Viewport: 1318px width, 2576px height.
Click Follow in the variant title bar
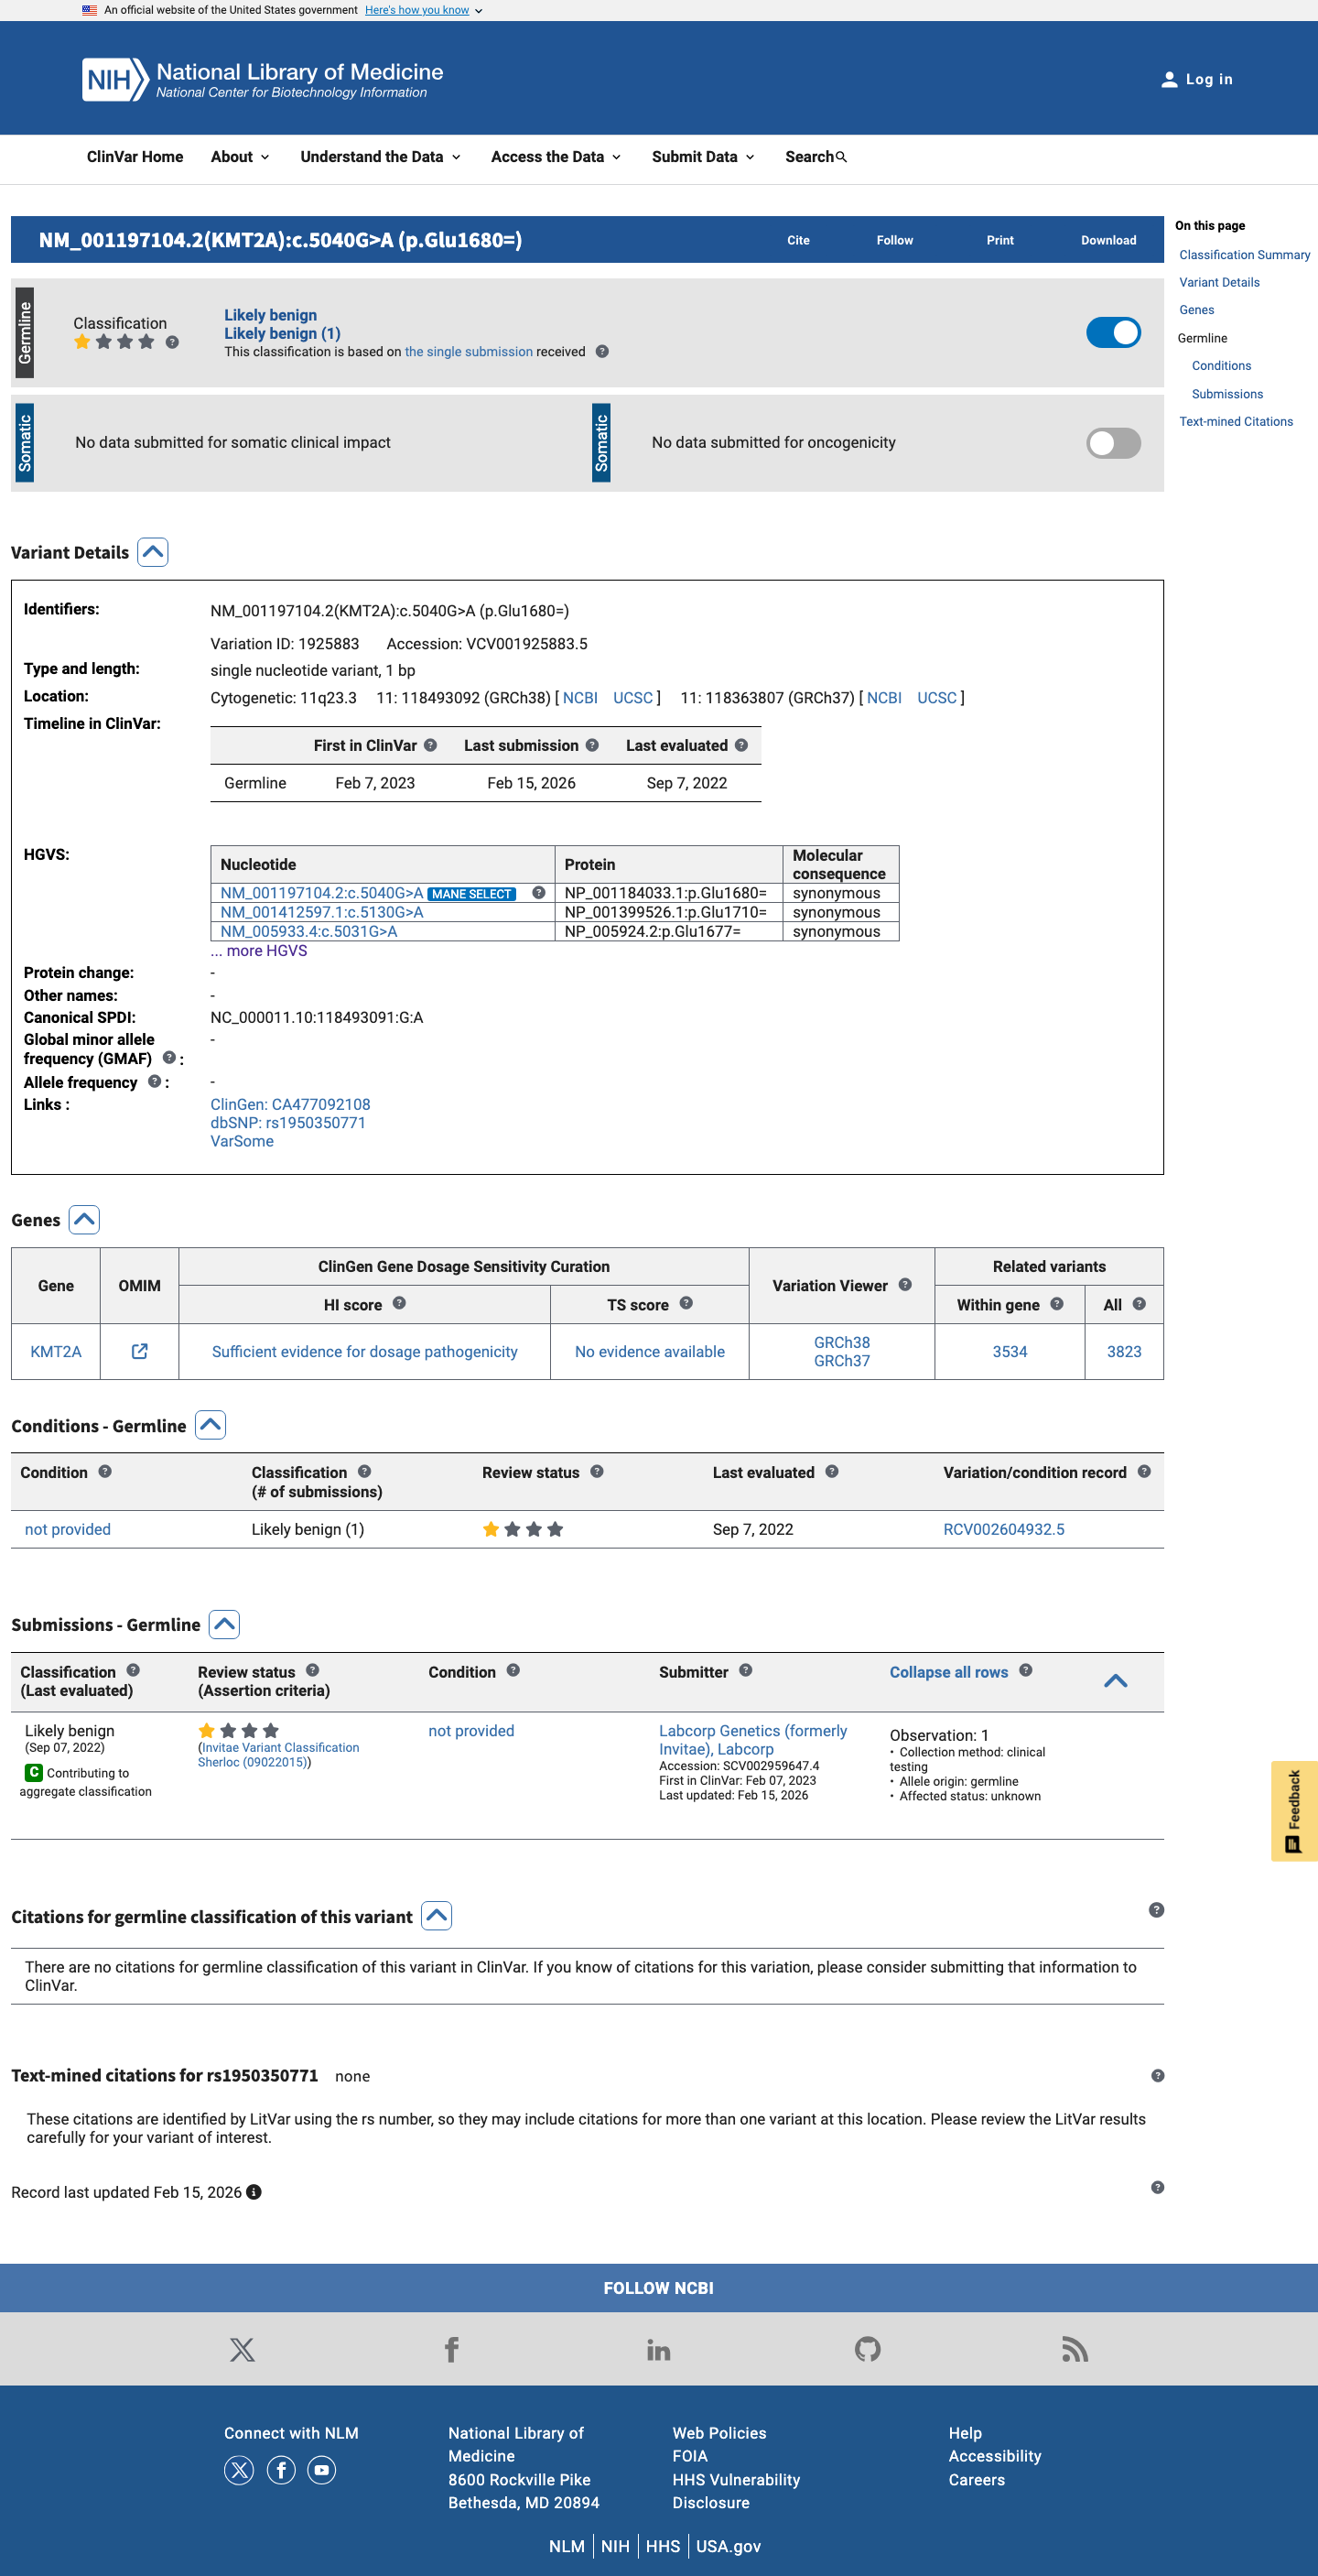pos(894,240)
